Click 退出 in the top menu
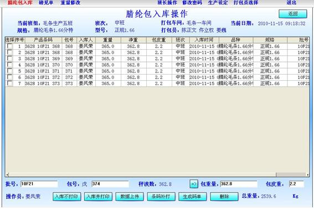The width and height of the screenshot is (314, 209). [291, 3]
